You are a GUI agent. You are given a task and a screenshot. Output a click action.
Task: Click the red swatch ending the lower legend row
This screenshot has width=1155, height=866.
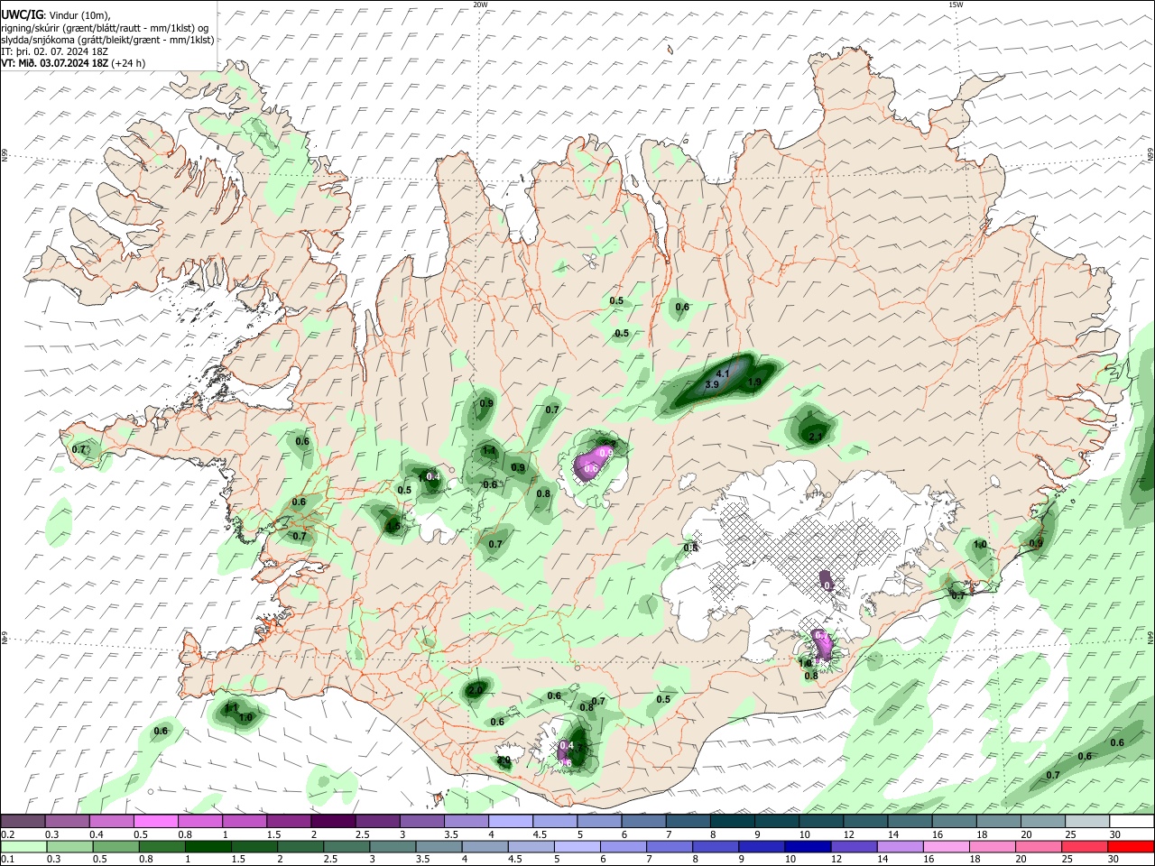point(1131,846)
